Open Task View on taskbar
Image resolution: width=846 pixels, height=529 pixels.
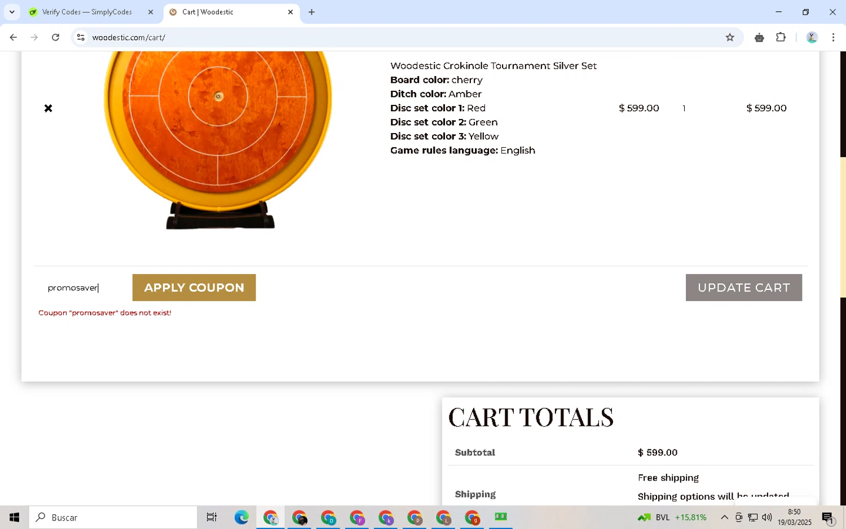pyautogui.click(x=211, y=517)
